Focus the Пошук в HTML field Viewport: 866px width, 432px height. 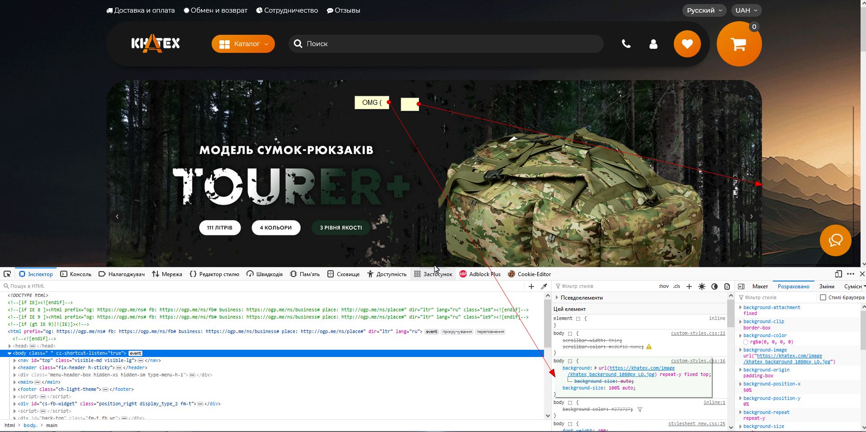click(x=262, y=286)
